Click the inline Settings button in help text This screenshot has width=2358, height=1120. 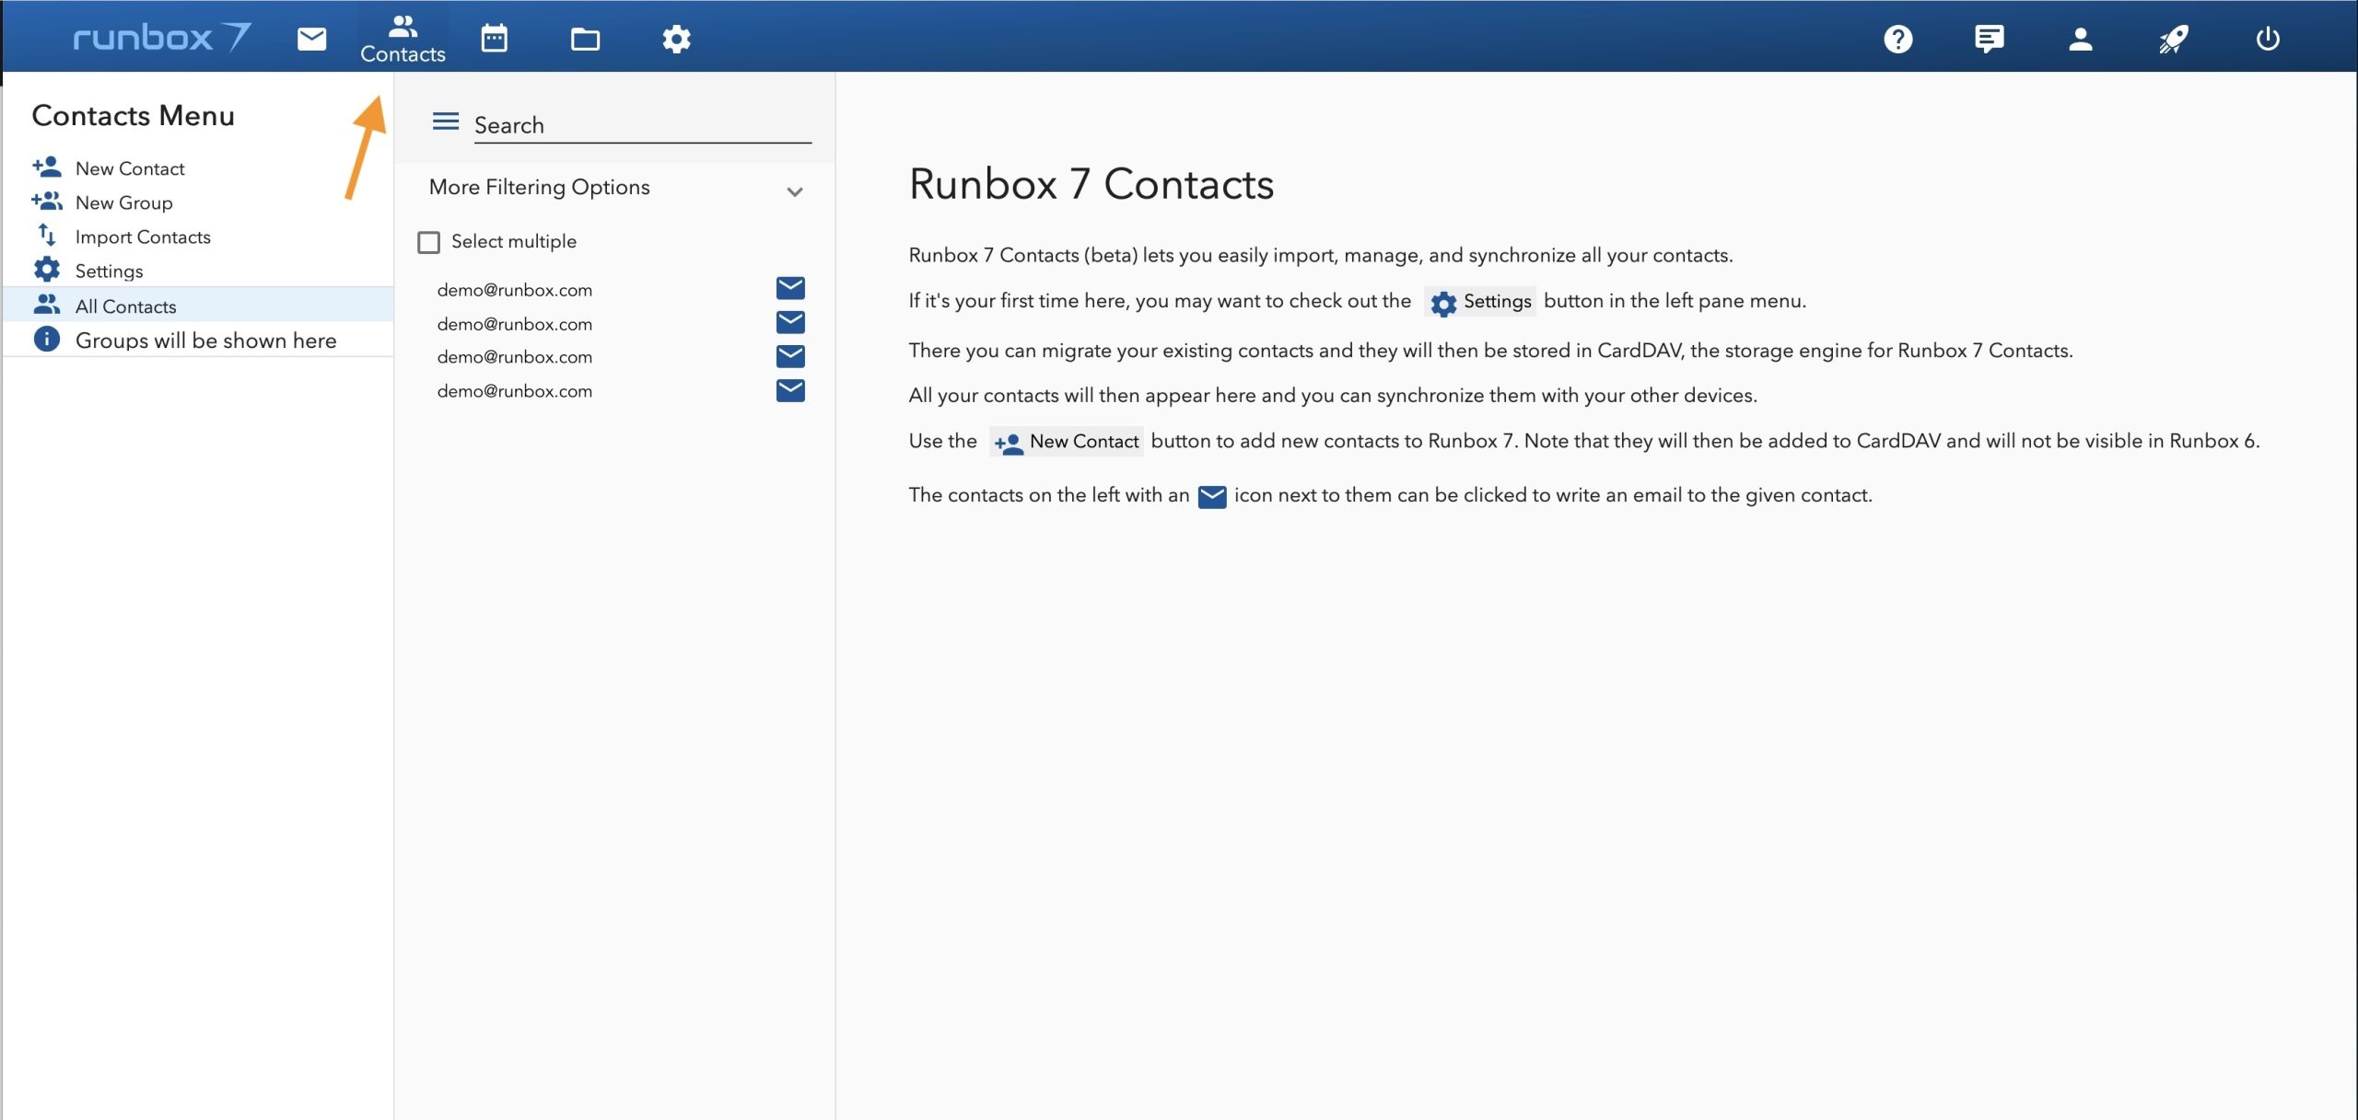(x=1480, y=302)
